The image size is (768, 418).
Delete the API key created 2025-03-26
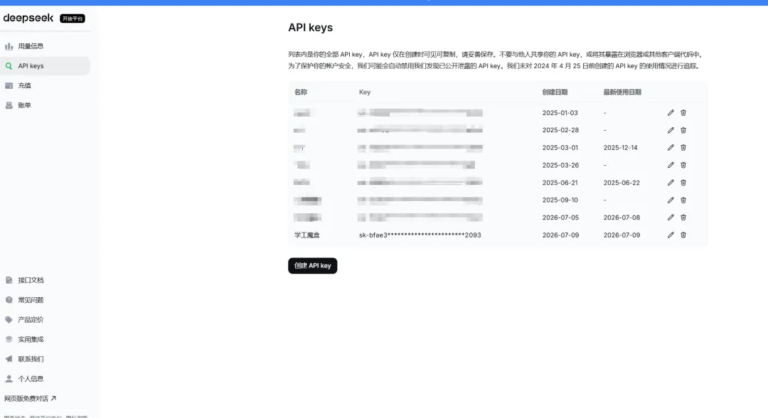click(683, 165)
